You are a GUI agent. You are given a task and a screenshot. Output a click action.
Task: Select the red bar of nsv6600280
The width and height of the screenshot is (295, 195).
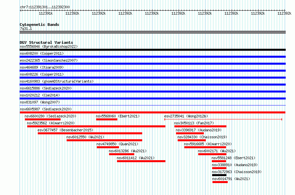pos(43,119)
